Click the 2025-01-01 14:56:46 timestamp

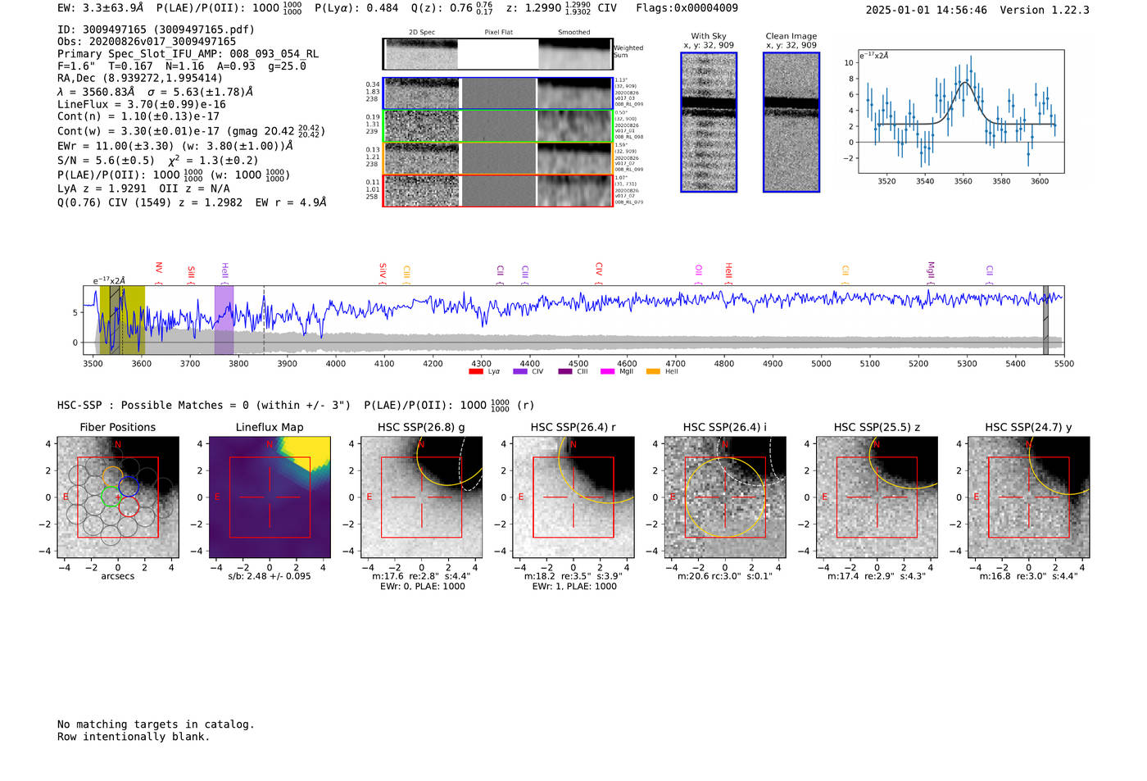(926, 10)
